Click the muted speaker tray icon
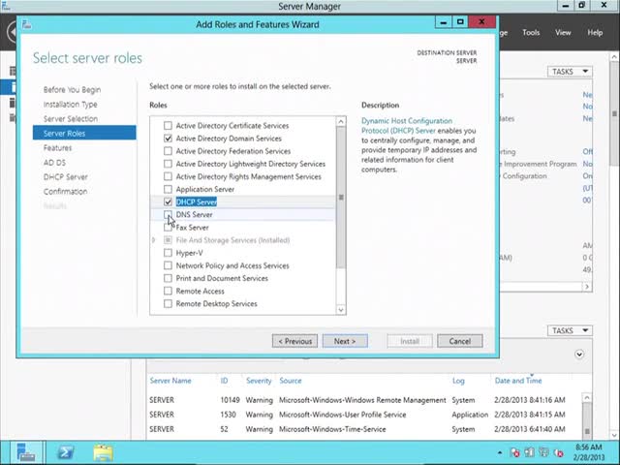The height and width of the screenshot is (465, 620). click(559, 452)
